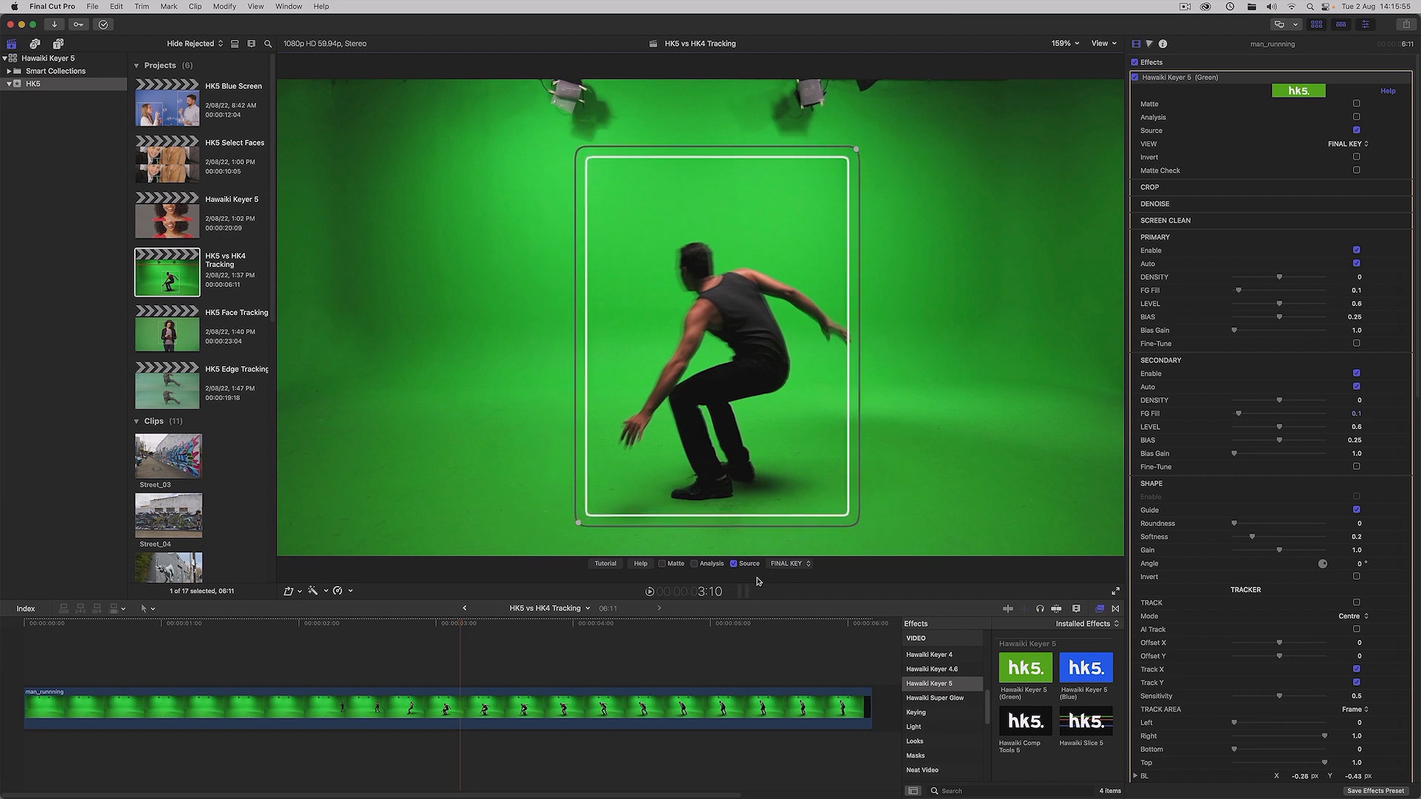
Task: Show the titles and generators sidebar icon
Action: tap(58, 44)
